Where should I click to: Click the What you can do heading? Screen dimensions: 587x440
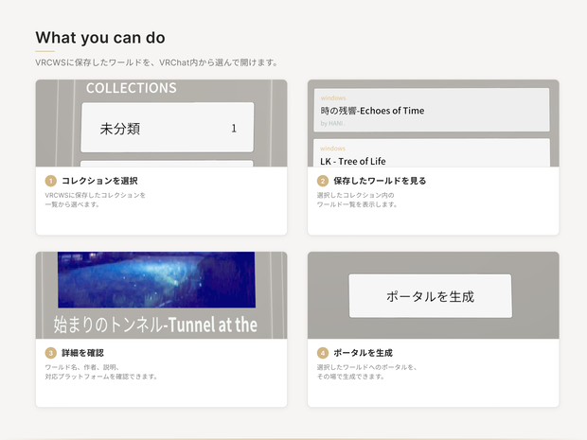tap(100, 38)
